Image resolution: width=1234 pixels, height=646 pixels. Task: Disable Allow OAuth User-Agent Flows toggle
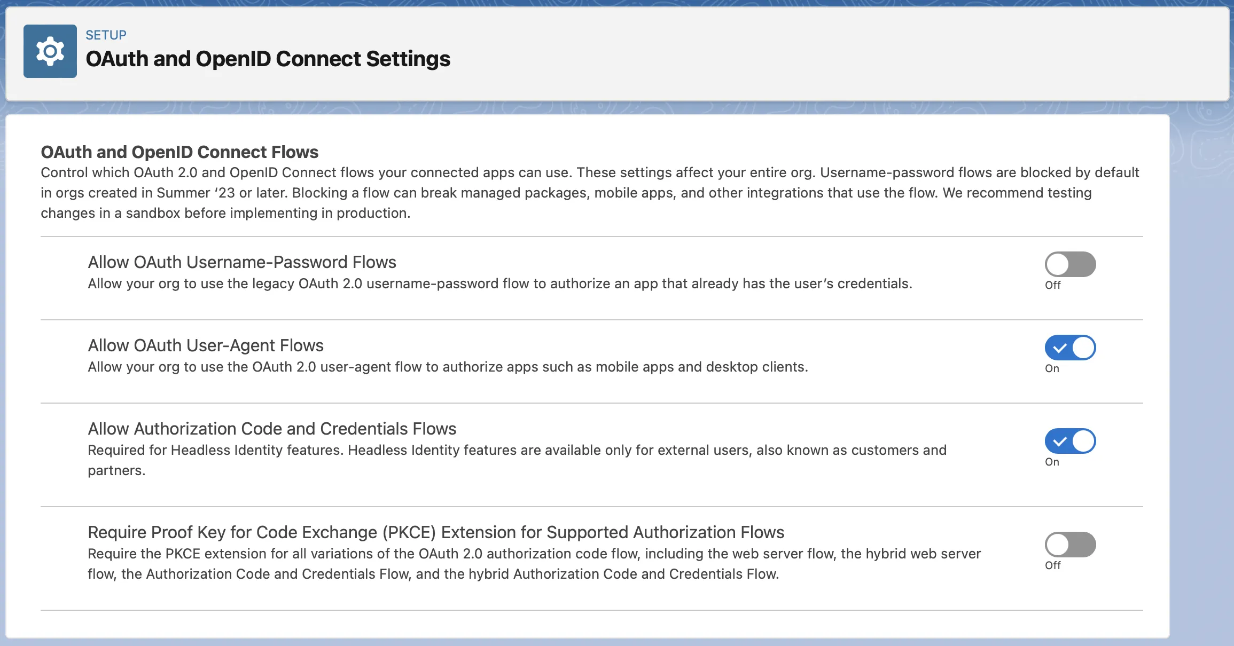pyautogui.click(x=1070, y=348)
